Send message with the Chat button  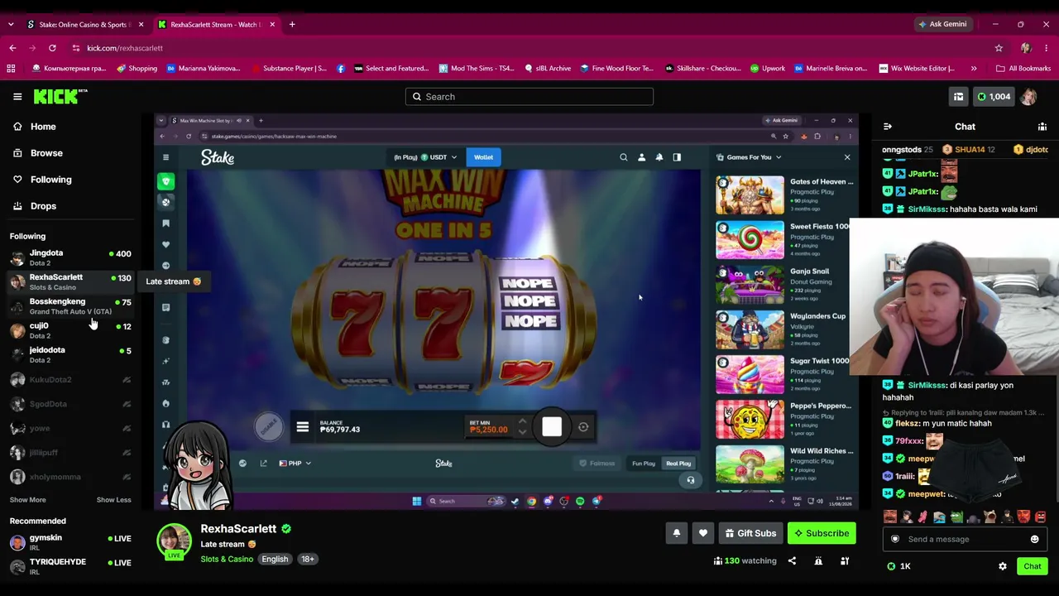(x=1033, y=566)
